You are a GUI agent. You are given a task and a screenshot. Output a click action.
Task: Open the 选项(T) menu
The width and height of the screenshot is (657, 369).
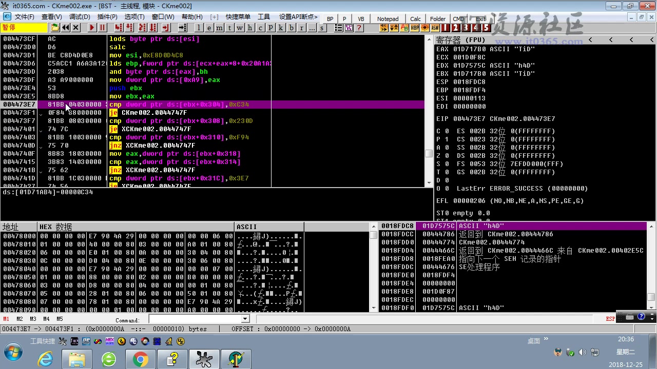[x=134, y=17]
